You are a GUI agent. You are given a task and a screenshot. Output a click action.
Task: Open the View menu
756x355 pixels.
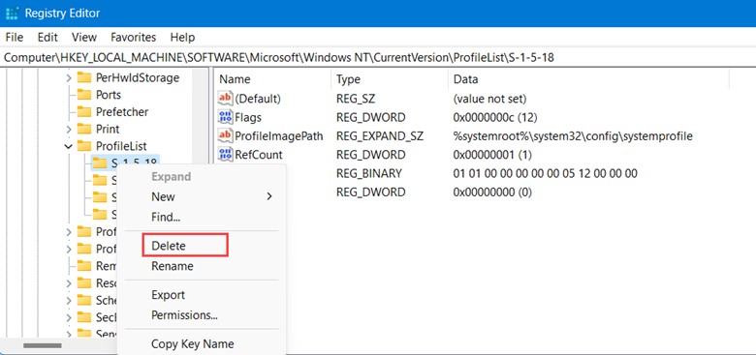(84, 37)
